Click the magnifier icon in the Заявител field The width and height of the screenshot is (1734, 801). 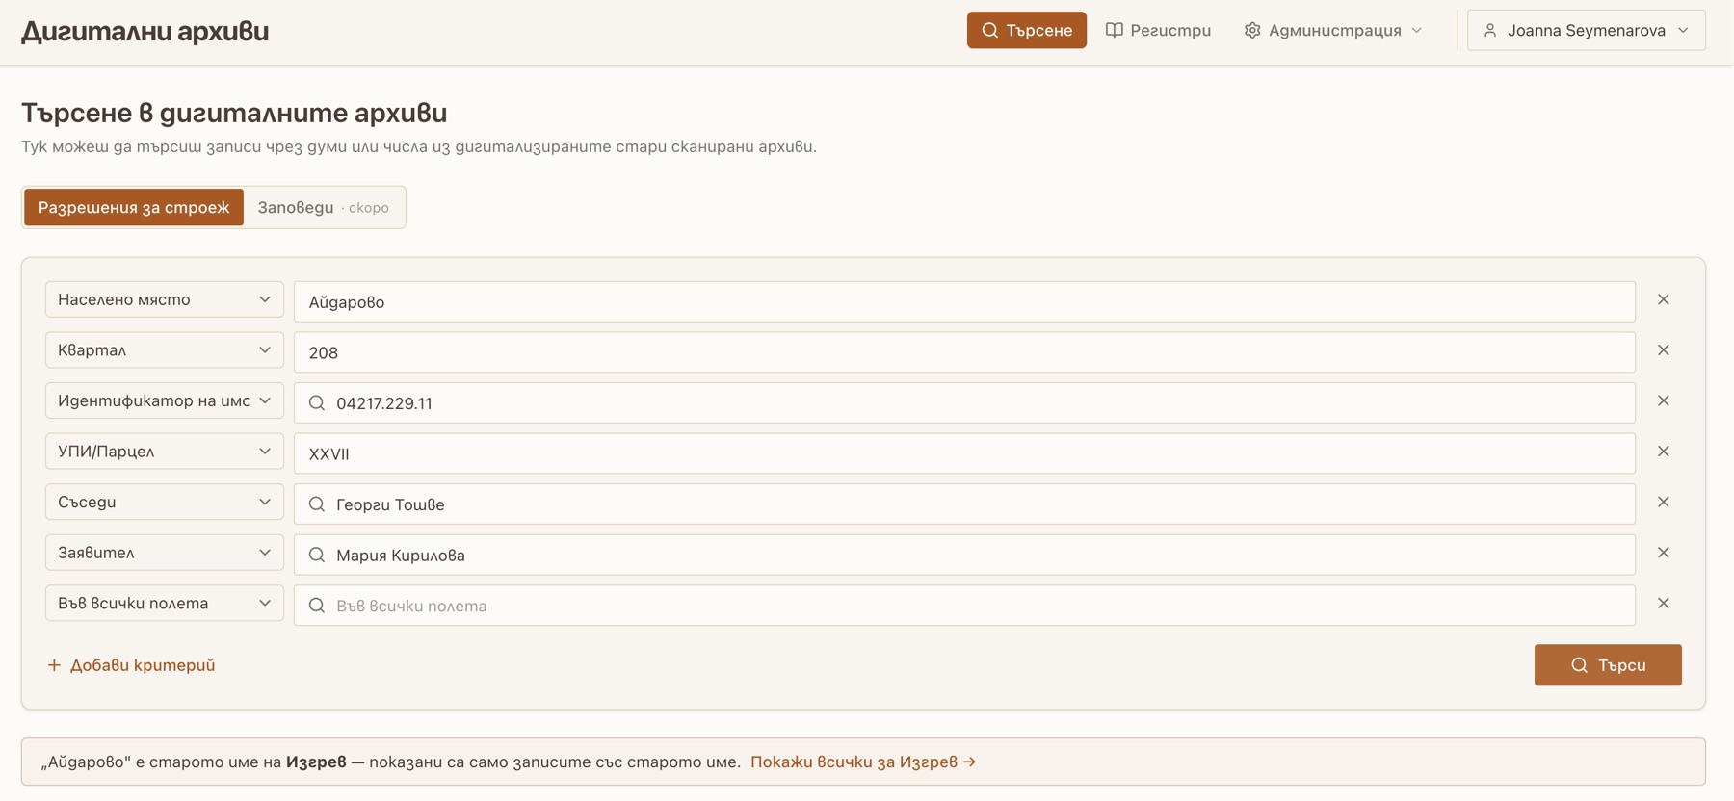tap(316, 555)
